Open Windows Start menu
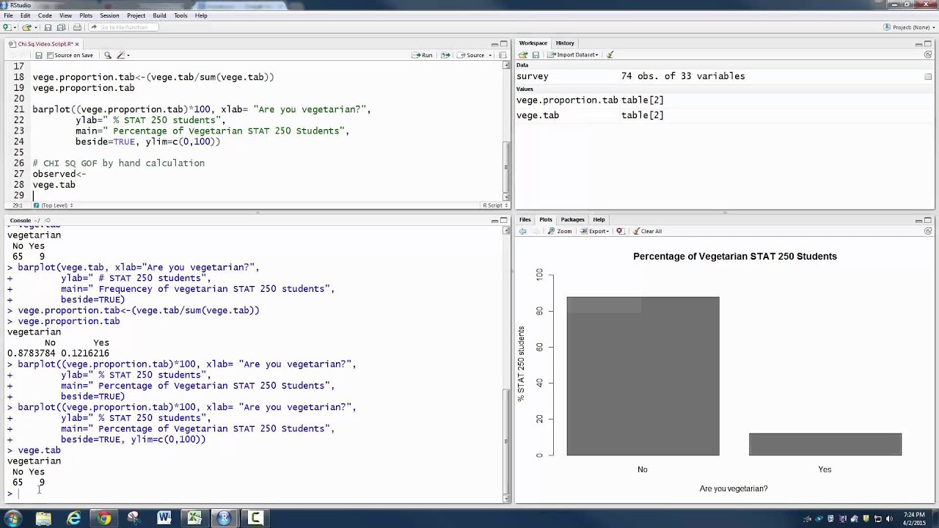This screenshot has width=939, height=528. 12,518
